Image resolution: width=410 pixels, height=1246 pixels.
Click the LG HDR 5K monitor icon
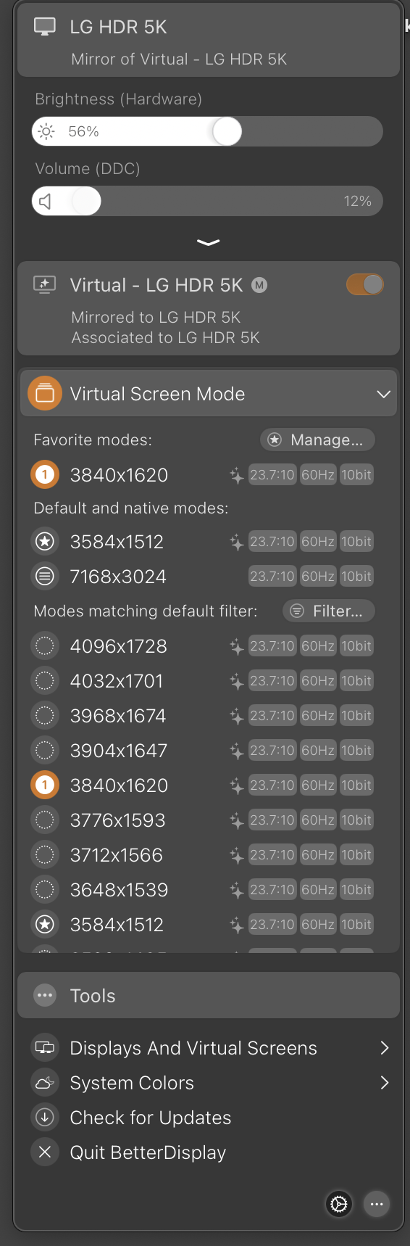[45, 27]
